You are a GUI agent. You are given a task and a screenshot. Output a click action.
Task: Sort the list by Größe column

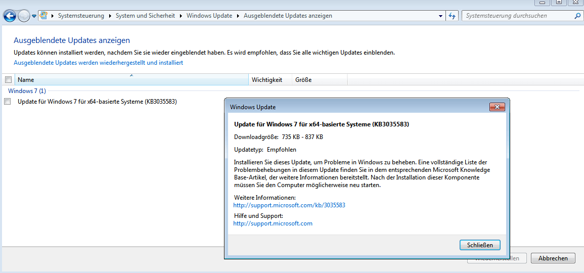click(320, 80)
